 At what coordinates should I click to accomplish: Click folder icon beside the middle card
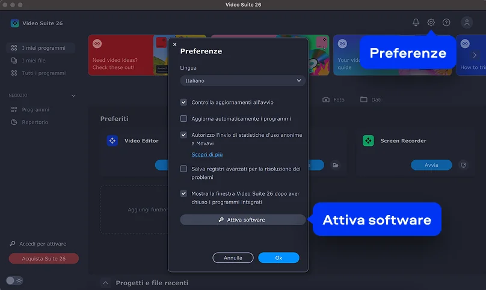[336, 165]
